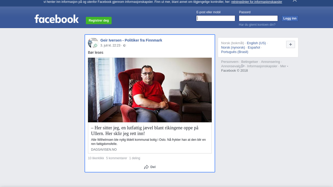View the 10 likerklikk count
Viewport: 333px width, 187px height.
coord(96,158)
